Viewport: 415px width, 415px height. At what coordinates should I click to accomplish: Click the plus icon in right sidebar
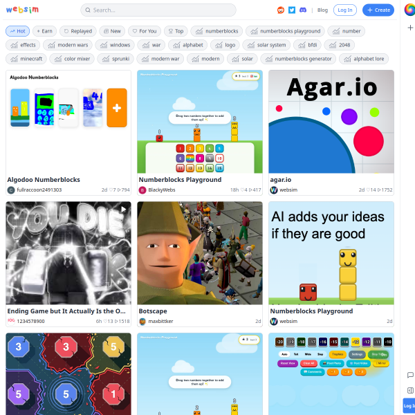click(x=410, y=28)
